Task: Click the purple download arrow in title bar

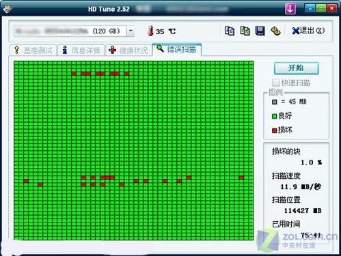Action: point(290,9)
